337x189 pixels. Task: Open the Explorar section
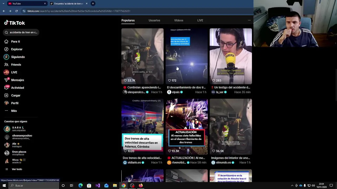pyautogui.click(x=13, y=49)
